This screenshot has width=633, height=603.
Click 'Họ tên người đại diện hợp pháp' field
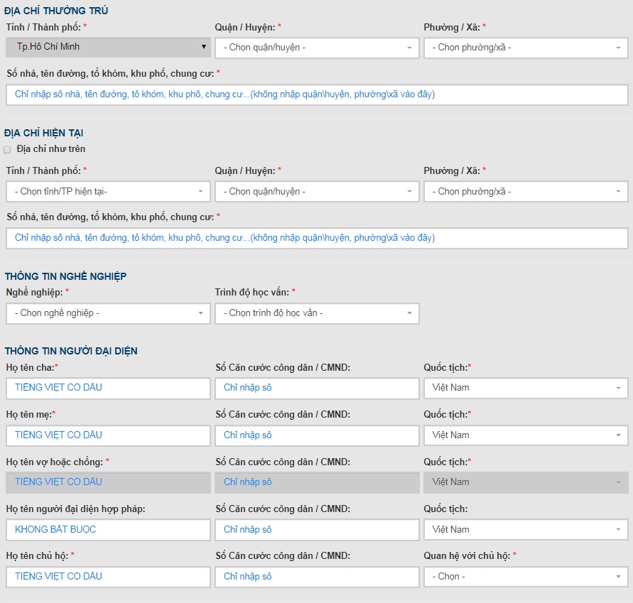tap(108, 530)
